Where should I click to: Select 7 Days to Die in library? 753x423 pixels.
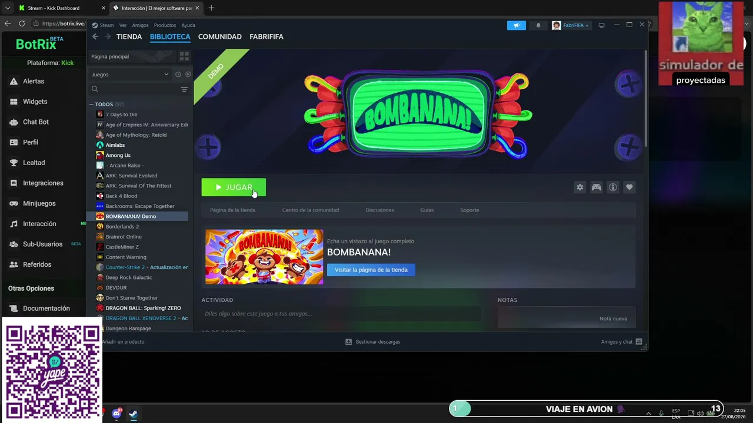(x=121, y=115)
